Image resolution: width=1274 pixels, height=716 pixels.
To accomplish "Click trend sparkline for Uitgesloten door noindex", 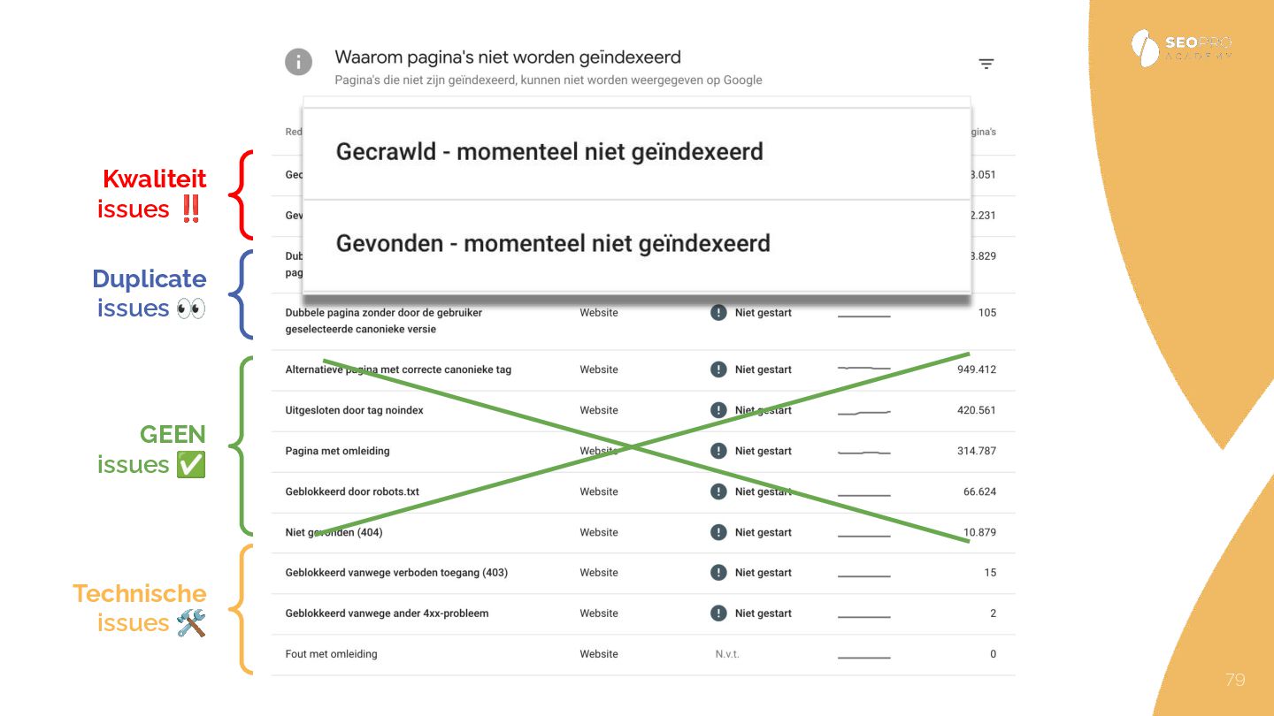I will (863, 411).
